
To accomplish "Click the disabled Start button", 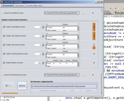I will 8,86.
